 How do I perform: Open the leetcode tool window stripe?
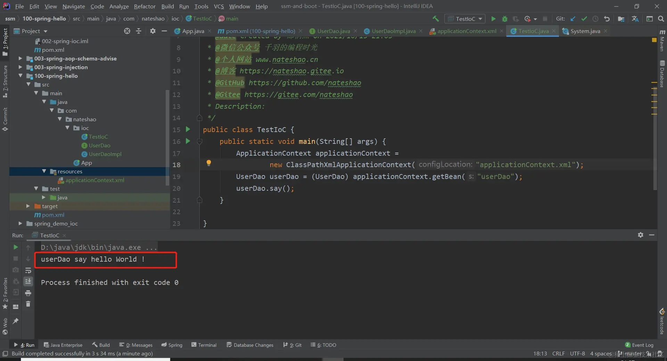tap(662, 321)
